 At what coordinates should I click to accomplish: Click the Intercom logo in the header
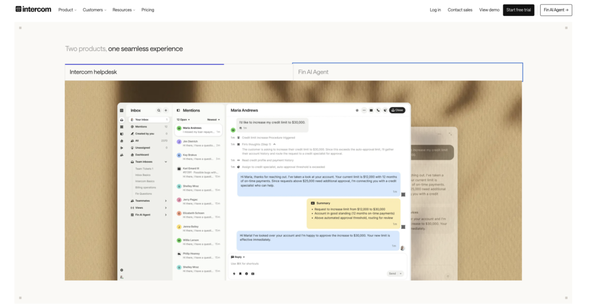point(33,9)
